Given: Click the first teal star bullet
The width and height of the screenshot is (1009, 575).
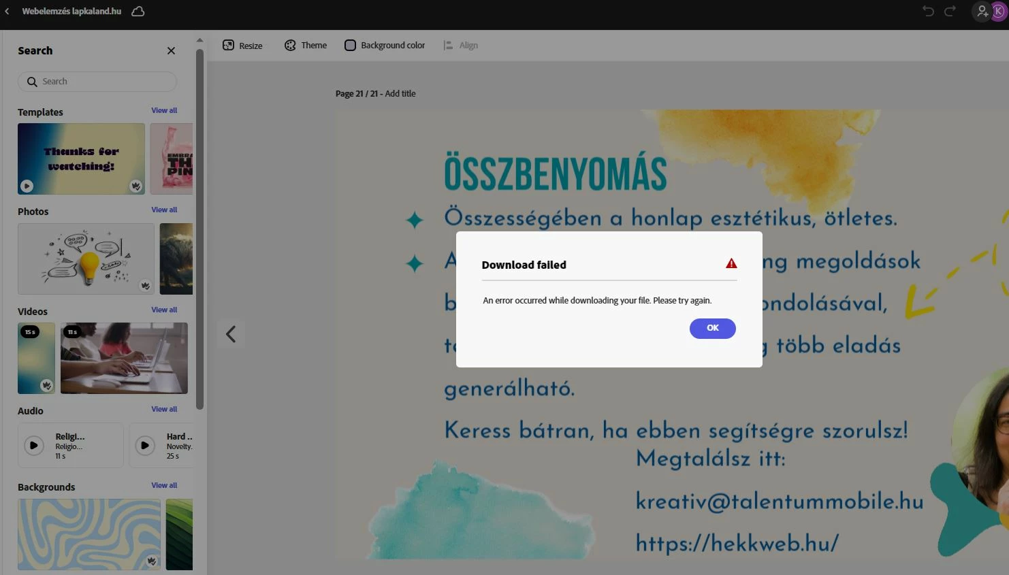Looking at the screenshot, I should pyautogui.click(x=415, y=220).
